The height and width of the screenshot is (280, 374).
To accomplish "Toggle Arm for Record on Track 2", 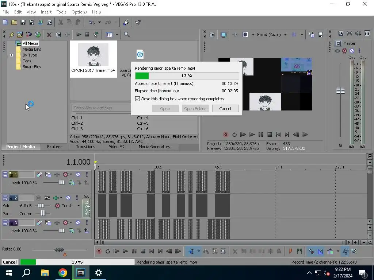I will point(38,198).
